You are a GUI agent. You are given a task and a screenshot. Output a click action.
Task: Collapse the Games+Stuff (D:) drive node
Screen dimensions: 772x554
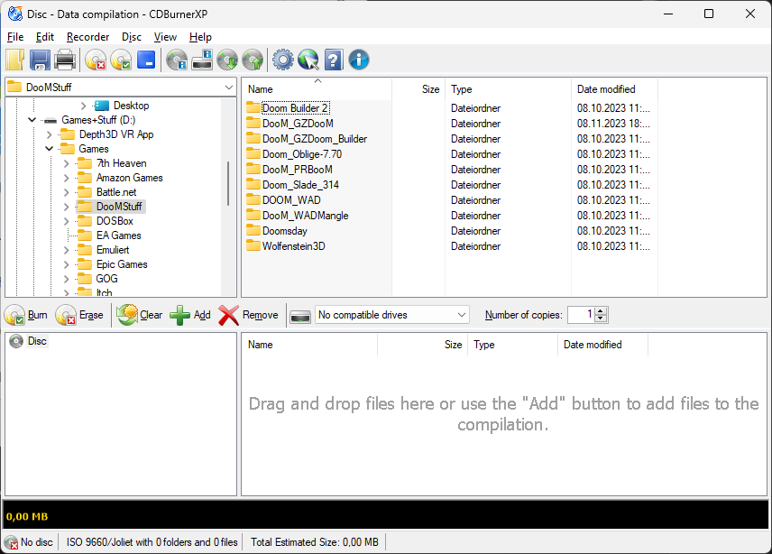(x=32, y=120)
